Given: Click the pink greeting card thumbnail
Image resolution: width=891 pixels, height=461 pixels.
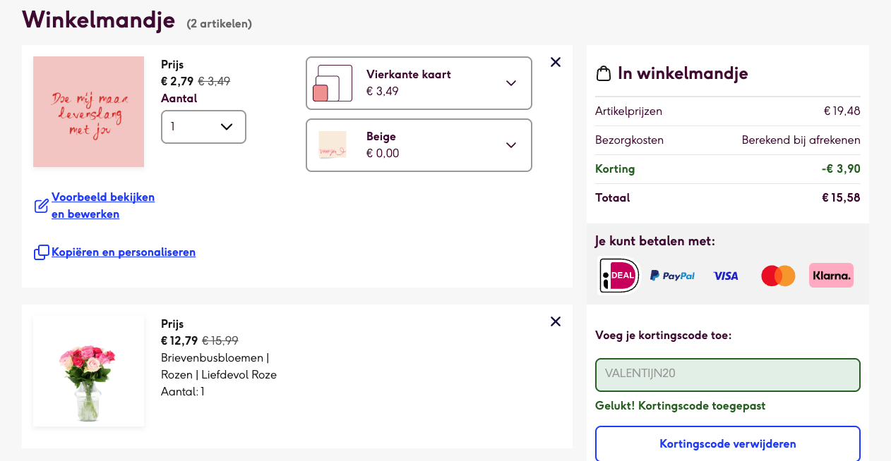Looking at the screenshot, I should [x=88, y=112].
